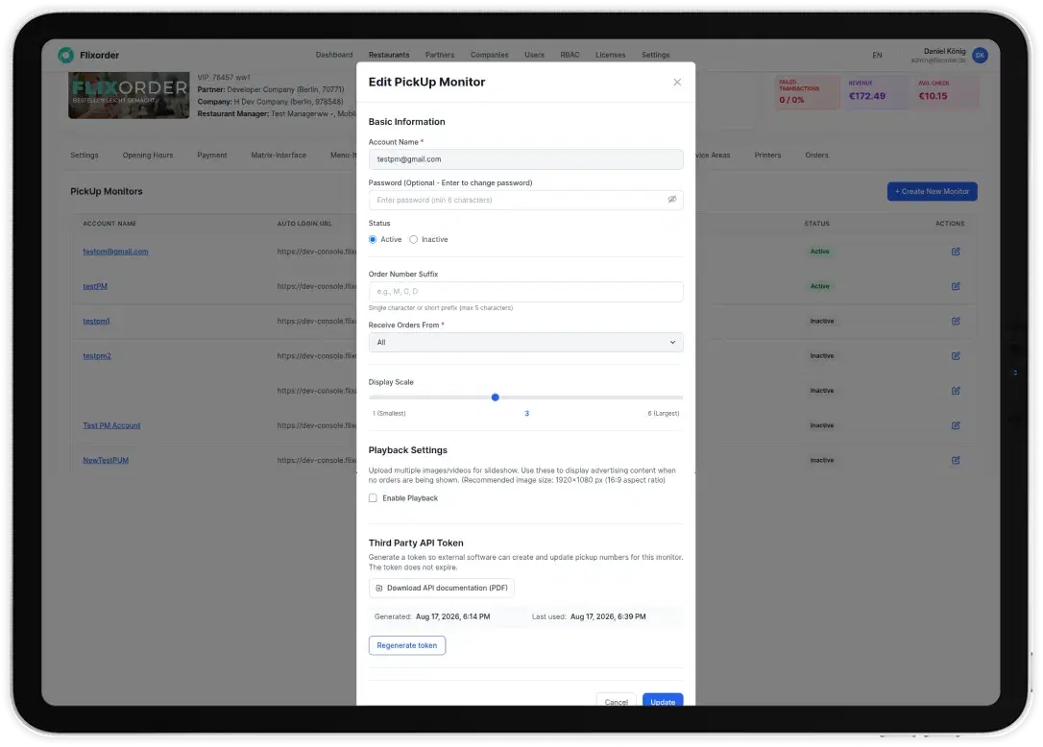
Task: Download API documentation PDF
Action: pyautogui.click(x=441, y=588)
